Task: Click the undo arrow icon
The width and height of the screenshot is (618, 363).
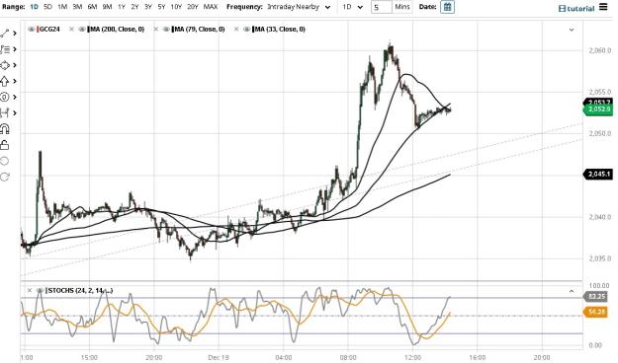Action: [x=5, y=161]
